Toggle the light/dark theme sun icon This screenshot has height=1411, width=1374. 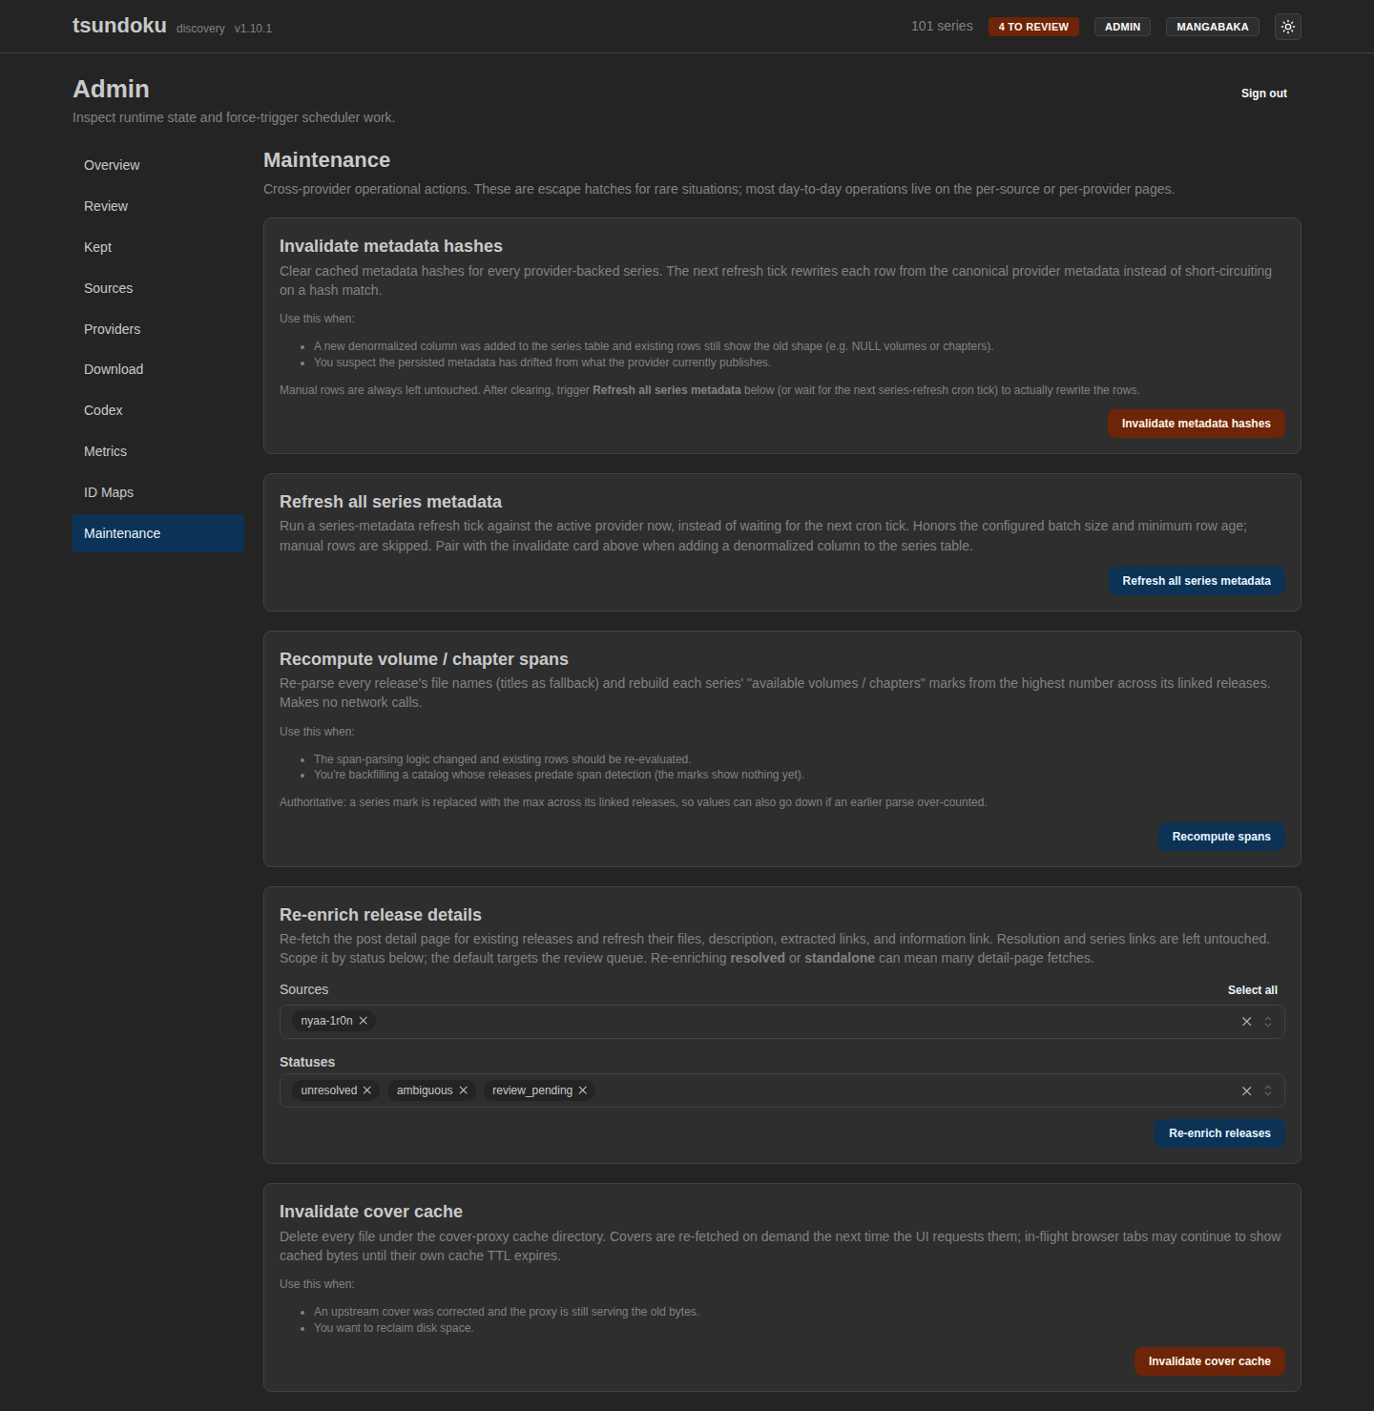[x=1288, y=27]
